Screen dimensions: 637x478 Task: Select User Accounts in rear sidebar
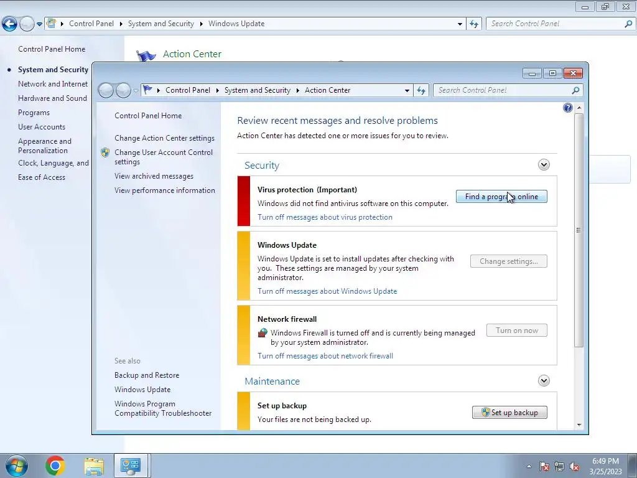(42, 127)
